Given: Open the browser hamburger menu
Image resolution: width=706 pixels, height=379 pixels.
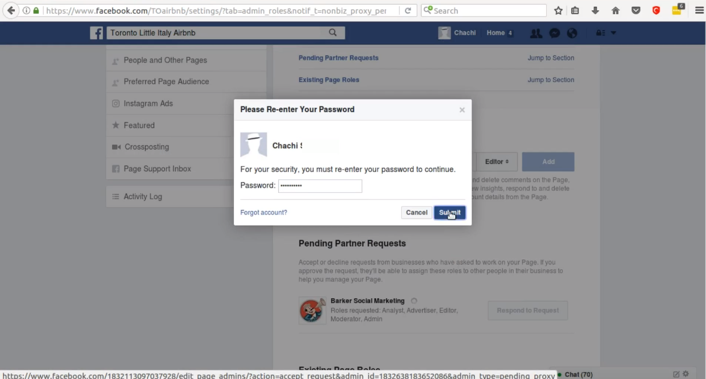Looking at the screenshot, I should coord(699,10).
